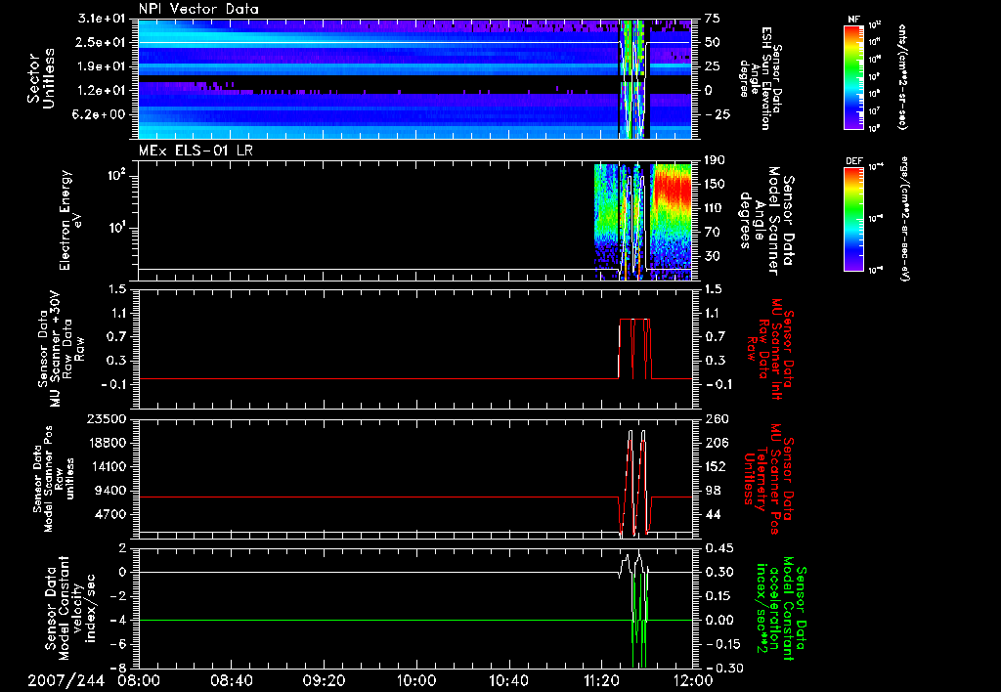Click the 09:20 time axis label
Screen dimensions: 1001x692
tap(324, 681)
